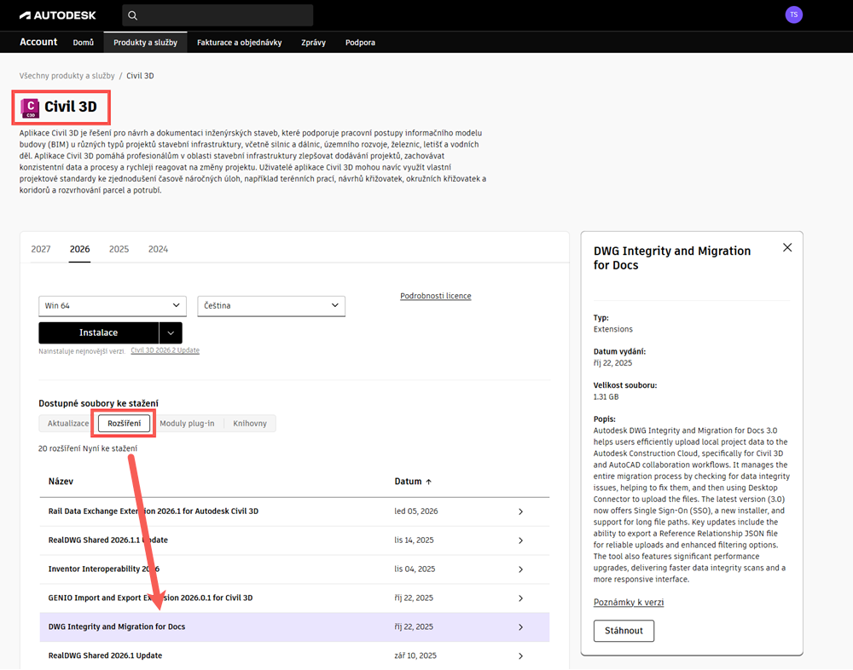This screenshot has width=853, height=670.
Task: Open Produkty a služby navigation item
Action: pos(145,43)
